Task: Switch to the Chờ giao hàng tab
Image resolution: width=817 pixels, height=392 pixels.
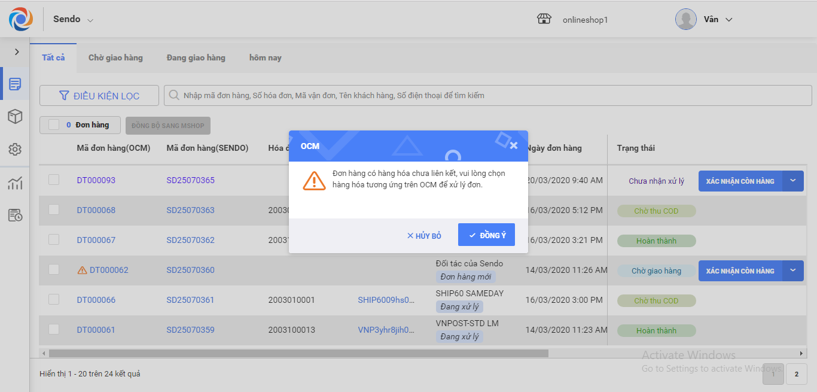Action: [115, 58]
